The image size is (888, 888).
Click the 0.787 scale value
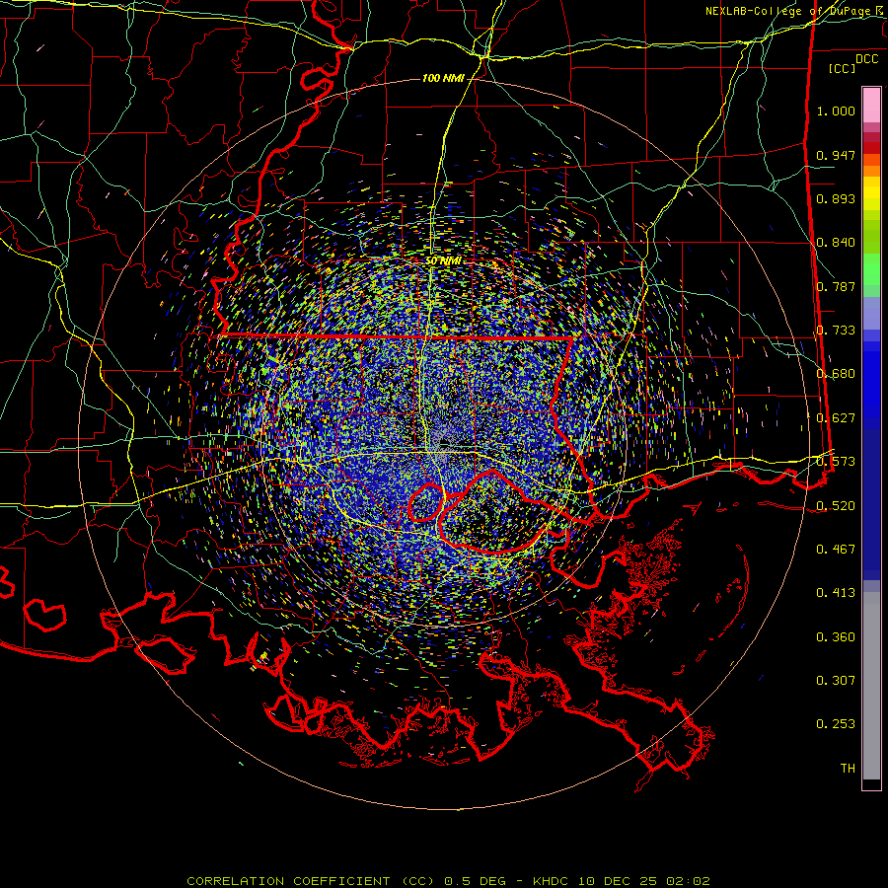(x=836, y=286)
